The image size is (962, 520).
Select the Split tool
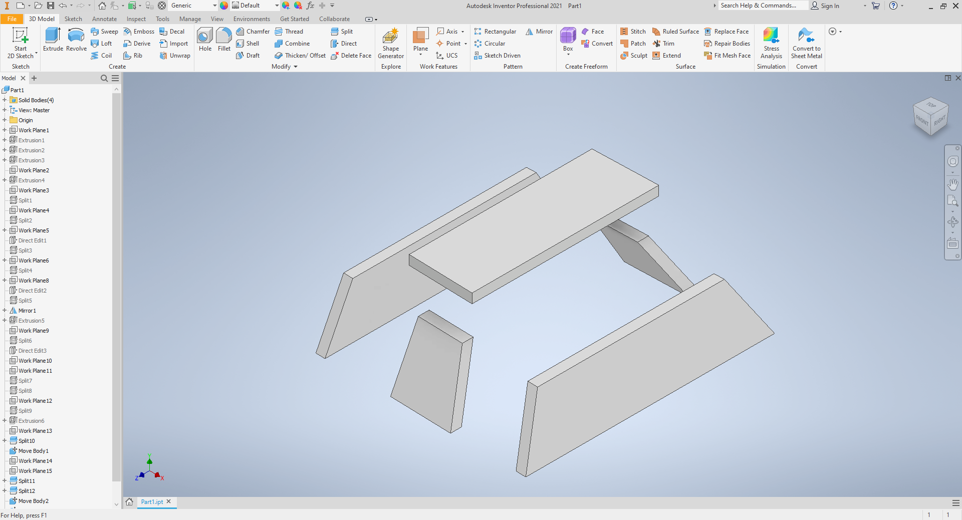342,32
